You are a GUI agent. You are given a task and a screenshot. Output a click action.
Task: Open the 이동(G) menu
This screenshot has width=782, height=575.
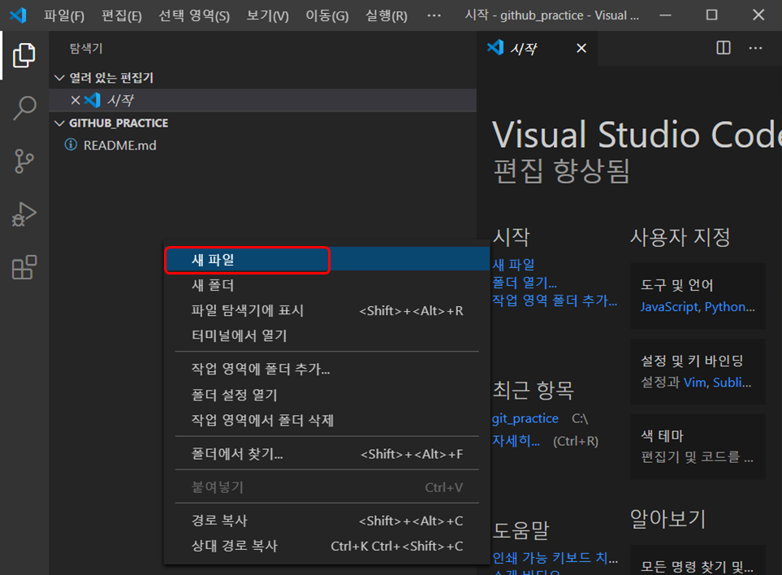click(x=326, y=15)
